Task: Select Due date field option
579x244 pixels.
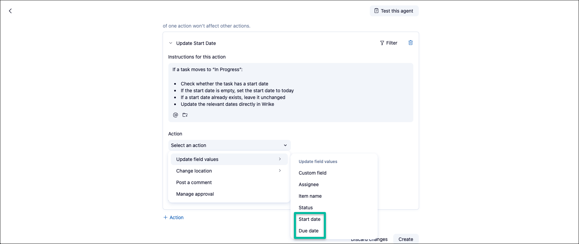Action: (309, 231)
